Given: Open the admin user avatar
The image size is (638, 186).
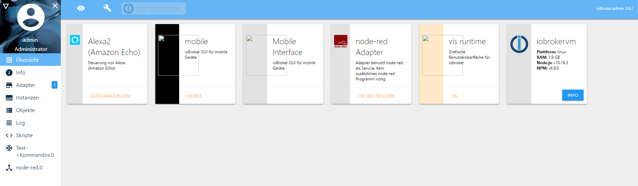Looking at the screenshot, I should point(31,17).
